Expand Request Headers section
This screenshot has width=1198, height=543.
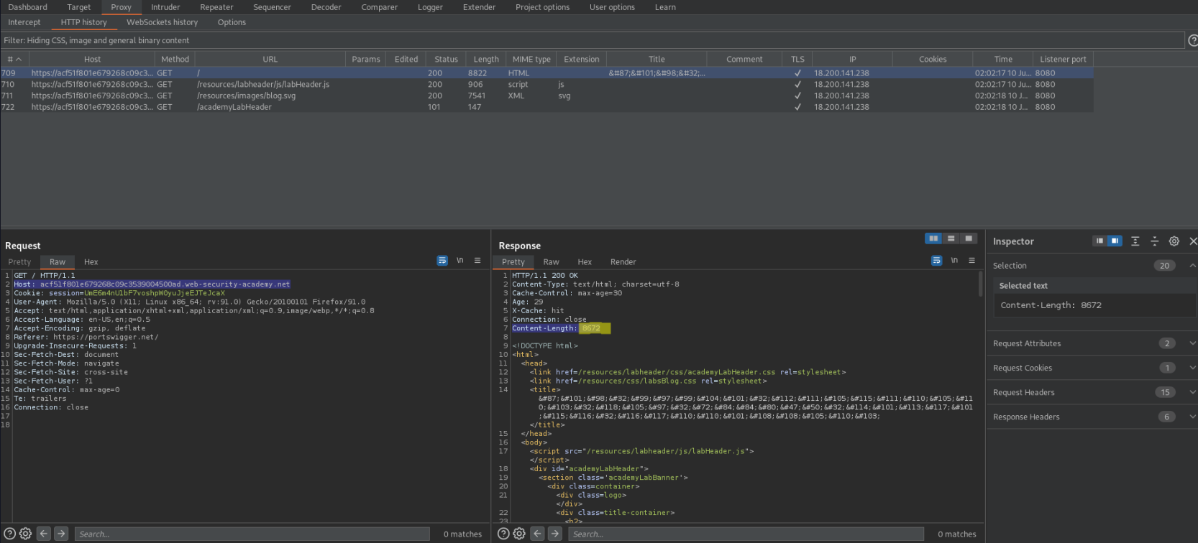tap(1192, 392)
